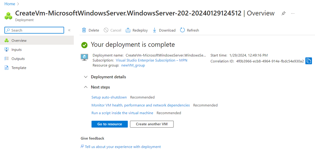Click the virtual machine monitor icon
Image resolution: width=315 pixels, height=160 pixels.
(84, 57)
